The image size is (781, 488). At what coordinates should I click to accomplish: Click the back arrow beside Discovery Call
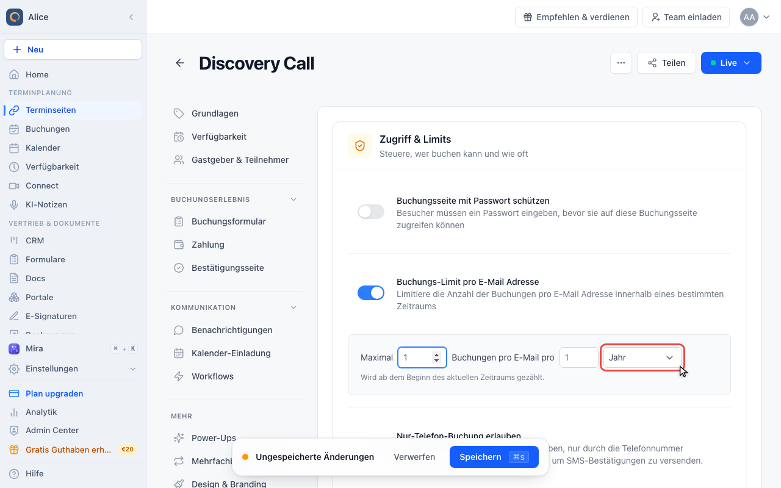[179, 63]
